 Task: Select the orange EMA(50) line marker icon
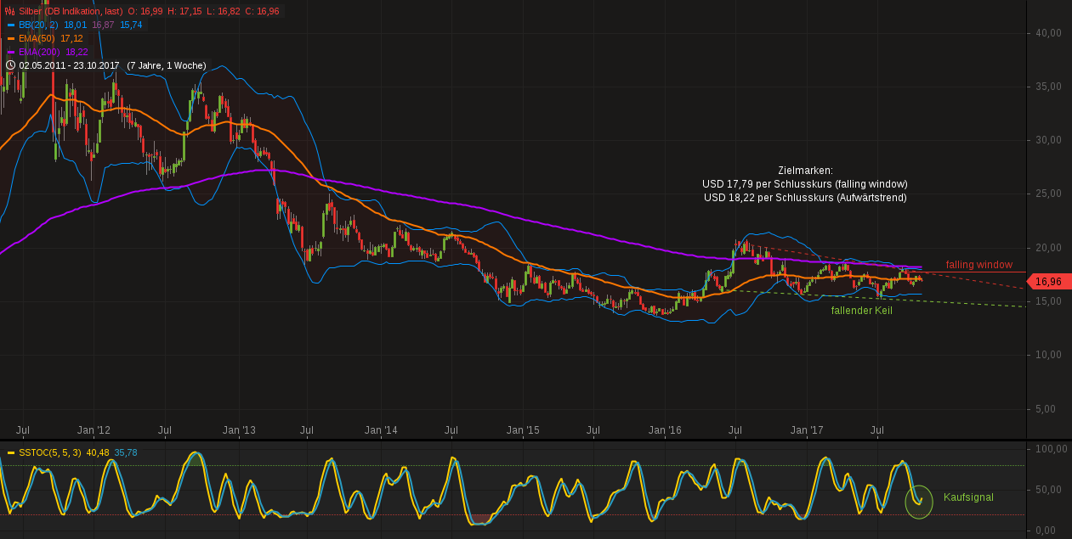click(x=10, y=38)
